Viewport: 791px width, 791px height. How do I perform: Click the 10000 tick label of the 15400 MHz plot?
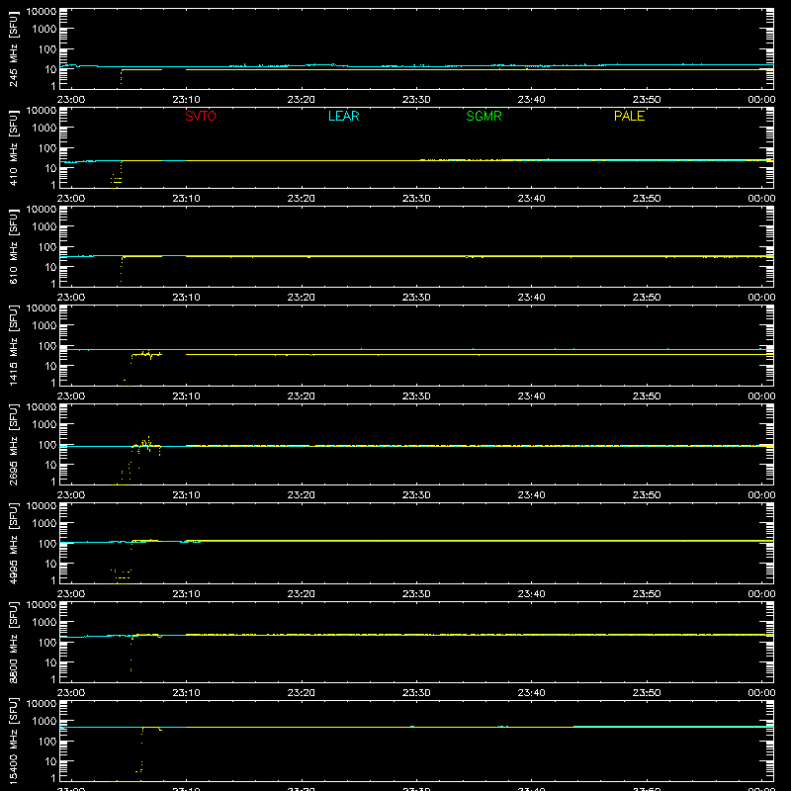coord(42,704)
